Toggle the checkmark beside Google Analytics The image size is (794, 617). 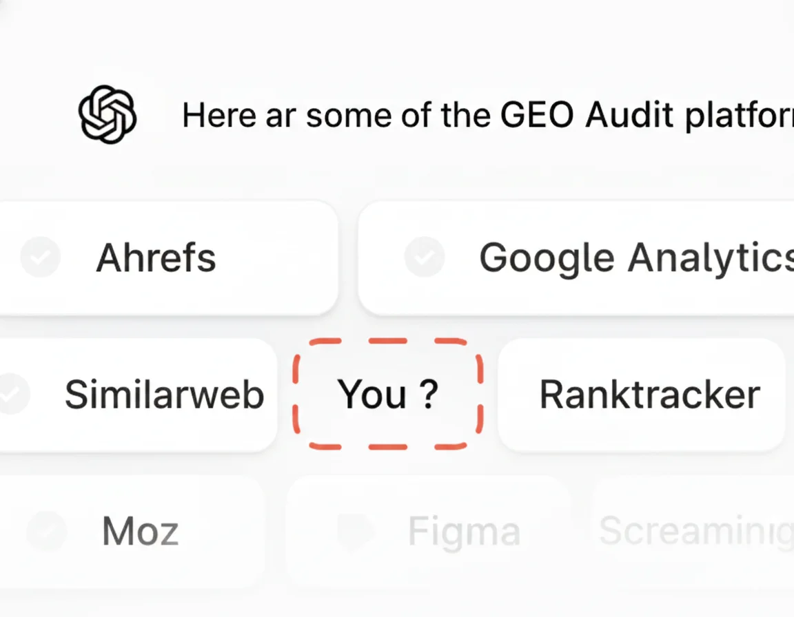point(424,258)
